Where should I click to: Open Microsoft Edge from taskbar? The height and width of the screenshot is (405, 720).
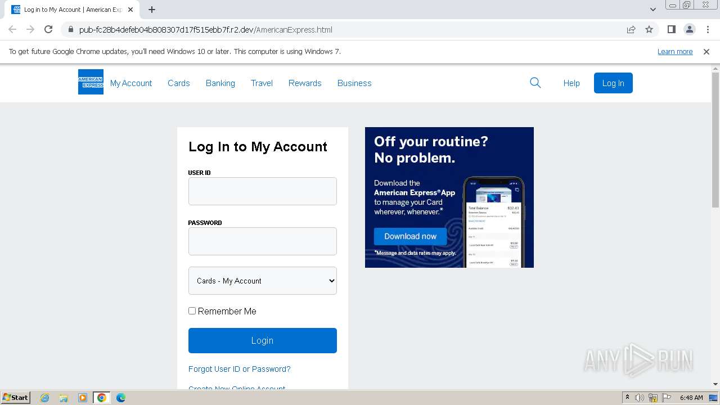click(121, 398)
